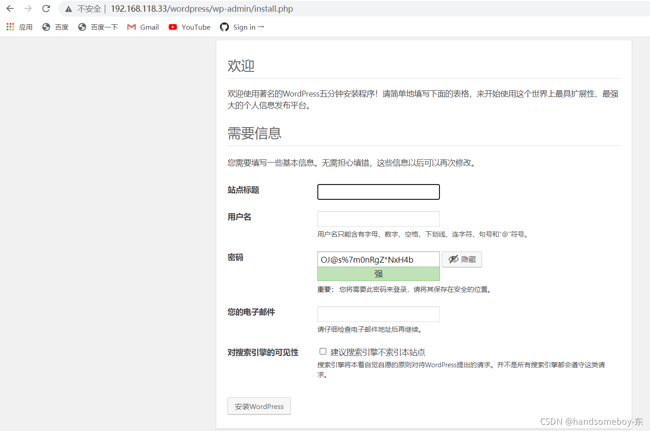The width and height of the screenshot is (650, 431).
Task: Open the Gmail bookmark
Action: tap(143, 27)
